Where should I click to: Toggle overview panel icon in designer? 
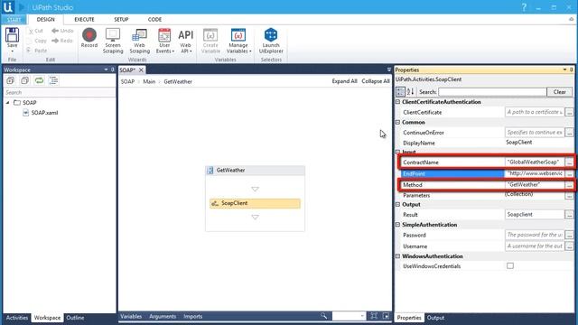tap(386, 316)
